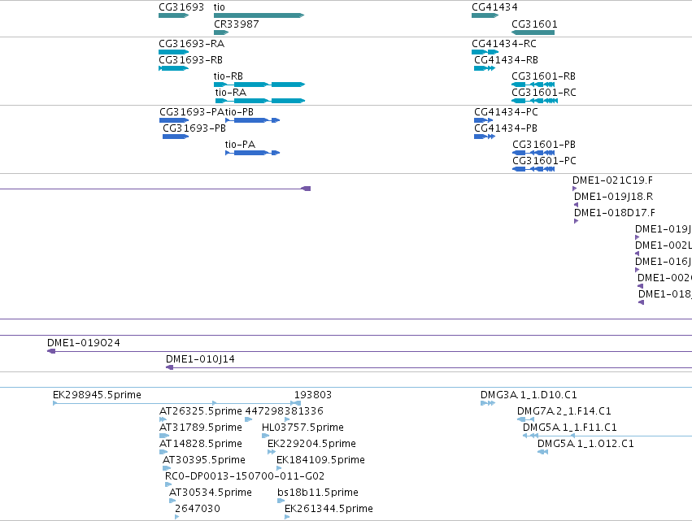Click the CG31601-RC transcript exon glyph
This screenshot has height=521, width=692.
535,101
